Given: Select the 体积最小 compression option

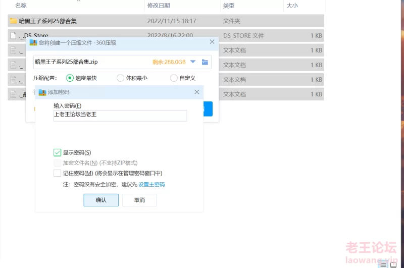Looking at the screenshot, I should 120,78.
